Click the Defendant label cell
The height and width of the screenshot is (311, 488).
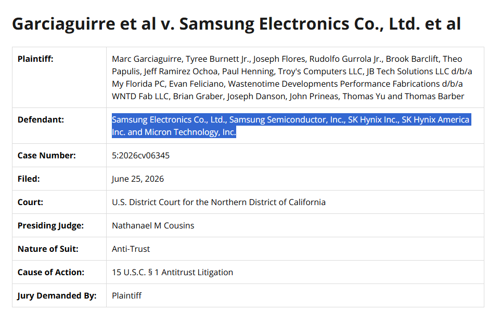(x=59, y=126)
